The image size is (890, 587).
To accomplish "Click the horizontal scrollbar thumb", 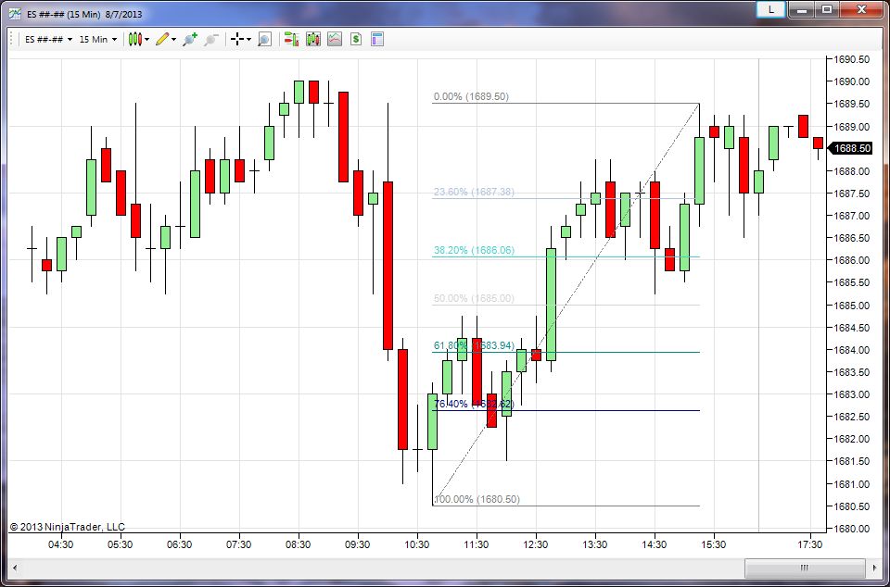I will click(x=804, y=568).
